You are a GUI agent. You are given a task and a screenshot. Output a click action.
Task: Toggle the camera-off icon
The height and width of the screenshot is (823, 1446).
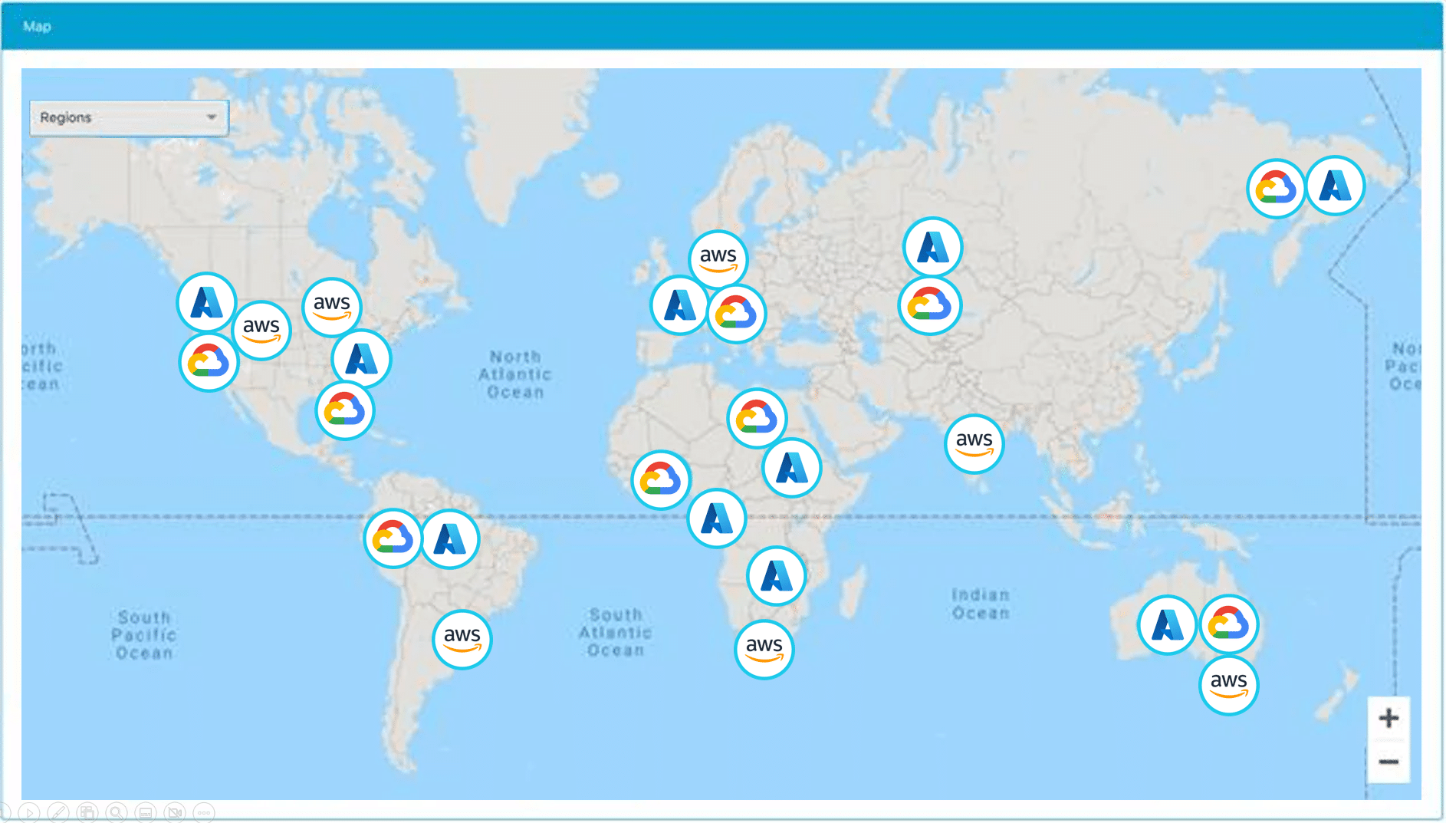coord(175,811)
